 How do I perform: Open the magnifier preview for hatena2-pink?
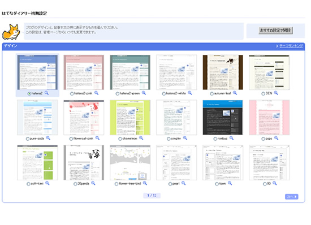[x=96, y=93]
